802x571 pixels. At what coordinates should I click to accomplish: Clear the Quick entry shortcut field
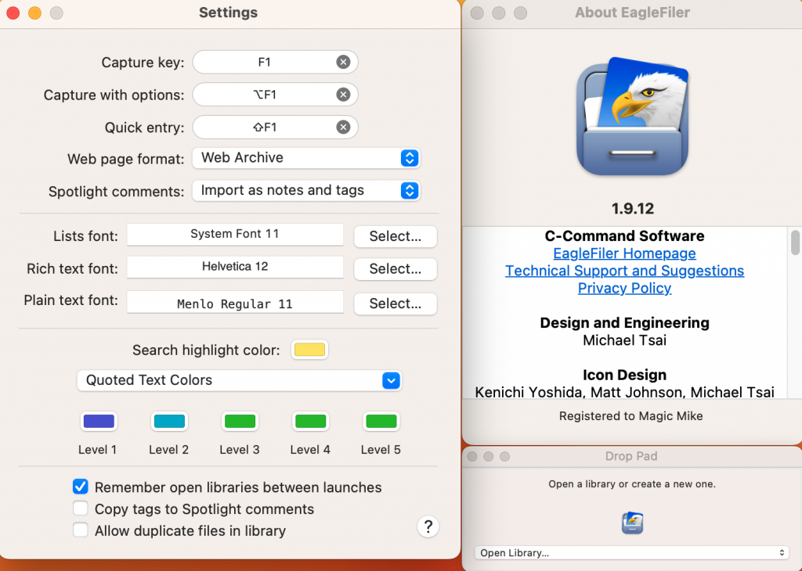pyautogui.click(x=344, y=127)
